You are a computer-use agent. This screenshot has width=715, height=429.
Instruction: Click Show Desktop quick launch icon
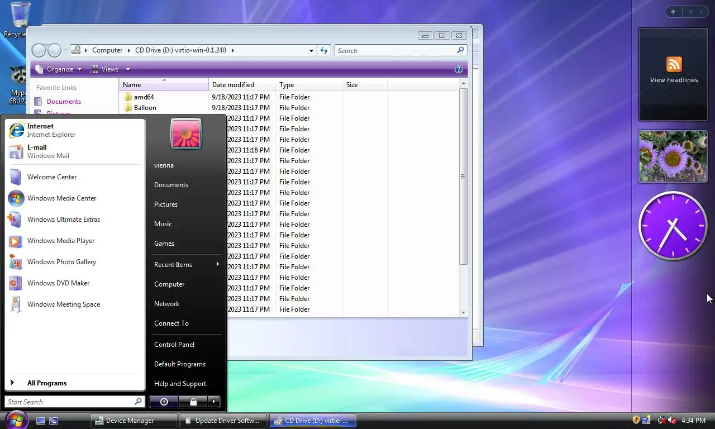click(x=41, y=421)
